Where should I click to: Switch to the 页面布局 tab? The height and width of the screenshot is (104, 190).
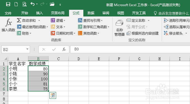coord(58,13)
